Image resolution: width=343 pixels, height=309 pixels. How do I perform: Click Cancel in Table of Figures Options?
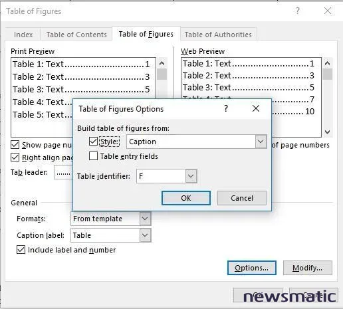(242, 198)
